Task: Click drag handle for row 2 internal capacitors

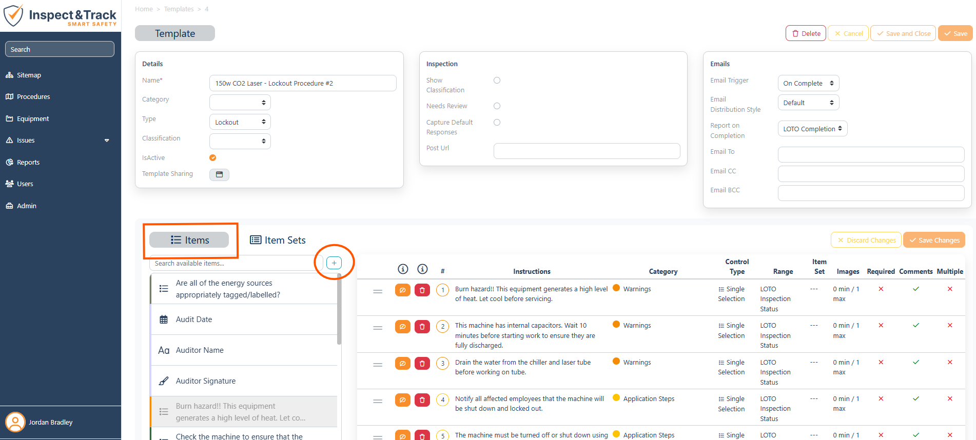Action: click(x=378, y=328)
